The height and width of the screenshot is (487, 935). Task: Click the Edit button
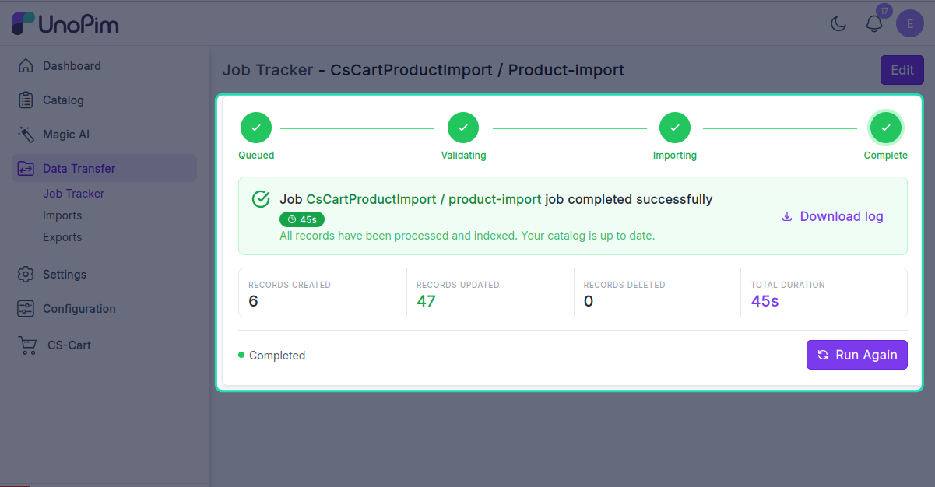[902, 70]
